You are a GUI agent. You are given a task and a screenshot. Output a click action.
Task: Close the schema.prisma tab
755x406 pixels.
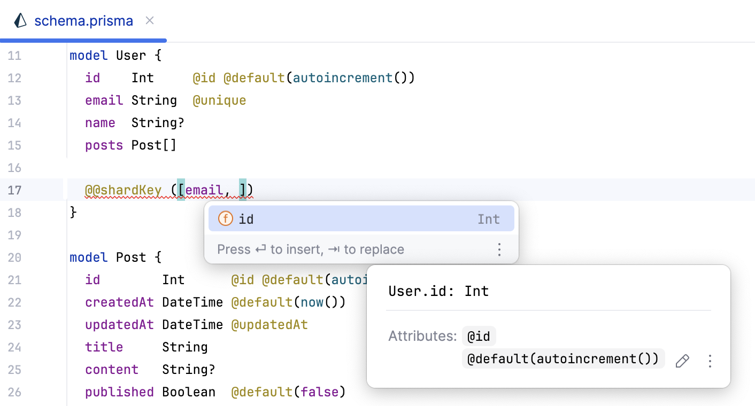tap(150, 21)
